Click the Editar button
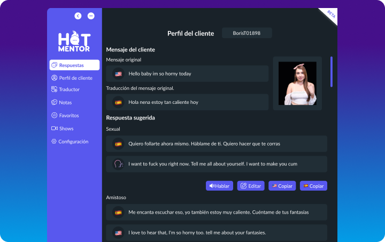Image resolution: width=385 pixels, height=242 pixels. 251,186
